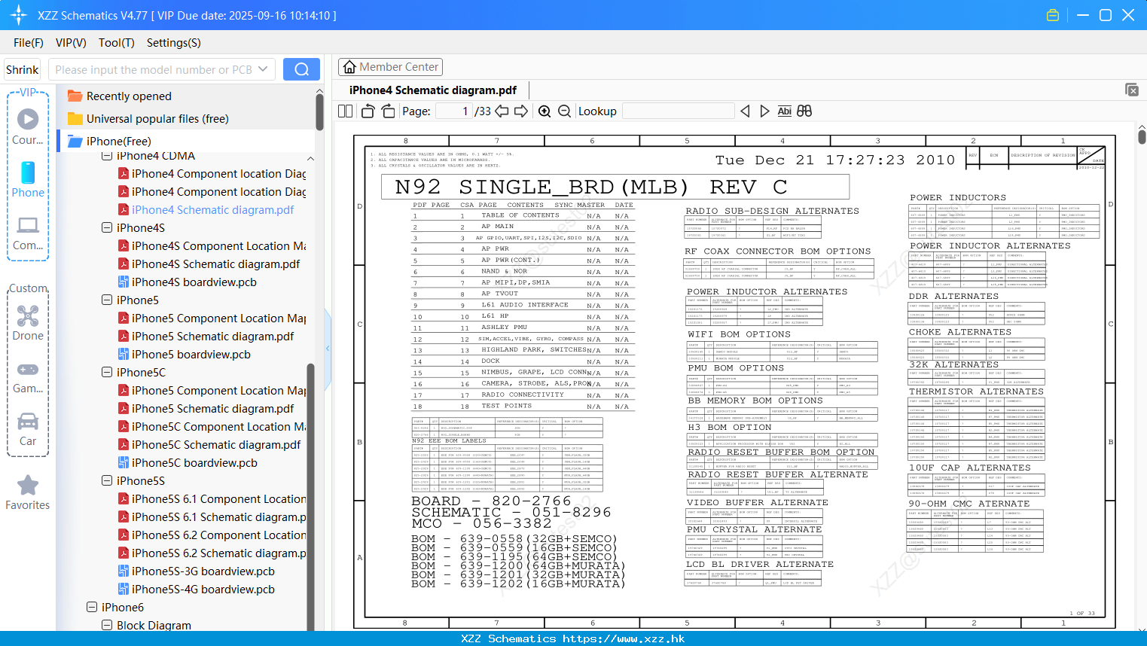Open Member Center
The height and width of the screenshot is (646, 1147).
tap(390, 67)
